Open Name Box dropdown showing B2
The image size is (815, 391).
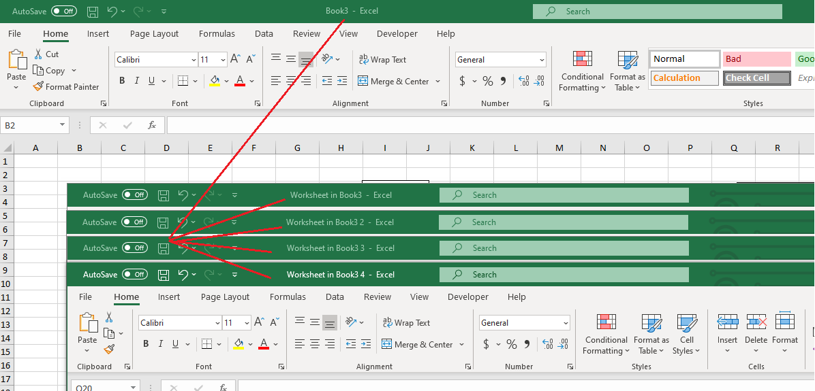(x=63, y=125)
